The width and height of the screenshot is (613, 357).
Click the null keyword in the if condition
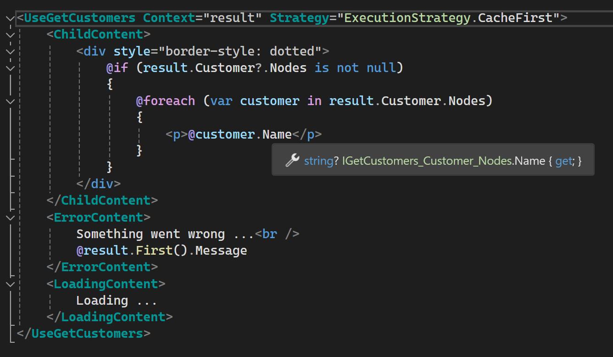coord(381,68)
